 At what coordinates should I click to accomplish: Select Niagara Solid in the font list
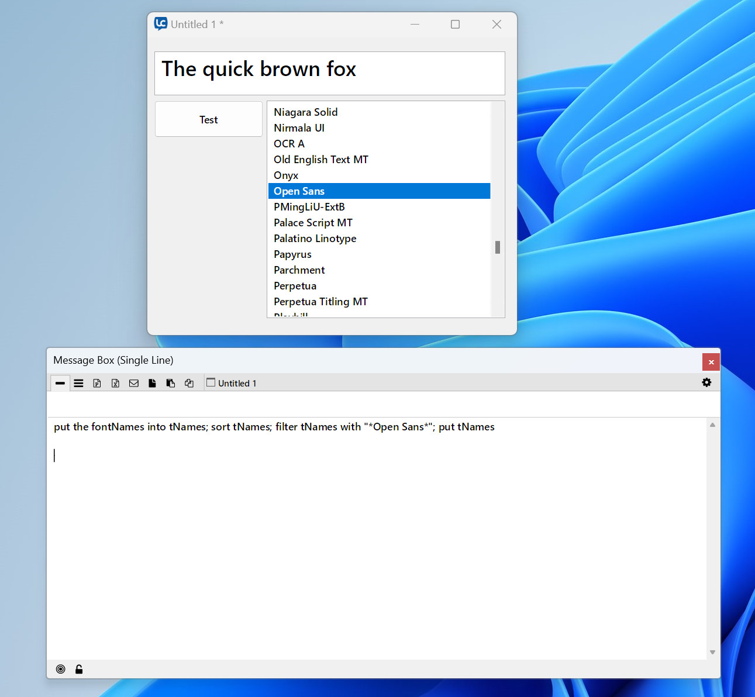click(x=379, y=112)
